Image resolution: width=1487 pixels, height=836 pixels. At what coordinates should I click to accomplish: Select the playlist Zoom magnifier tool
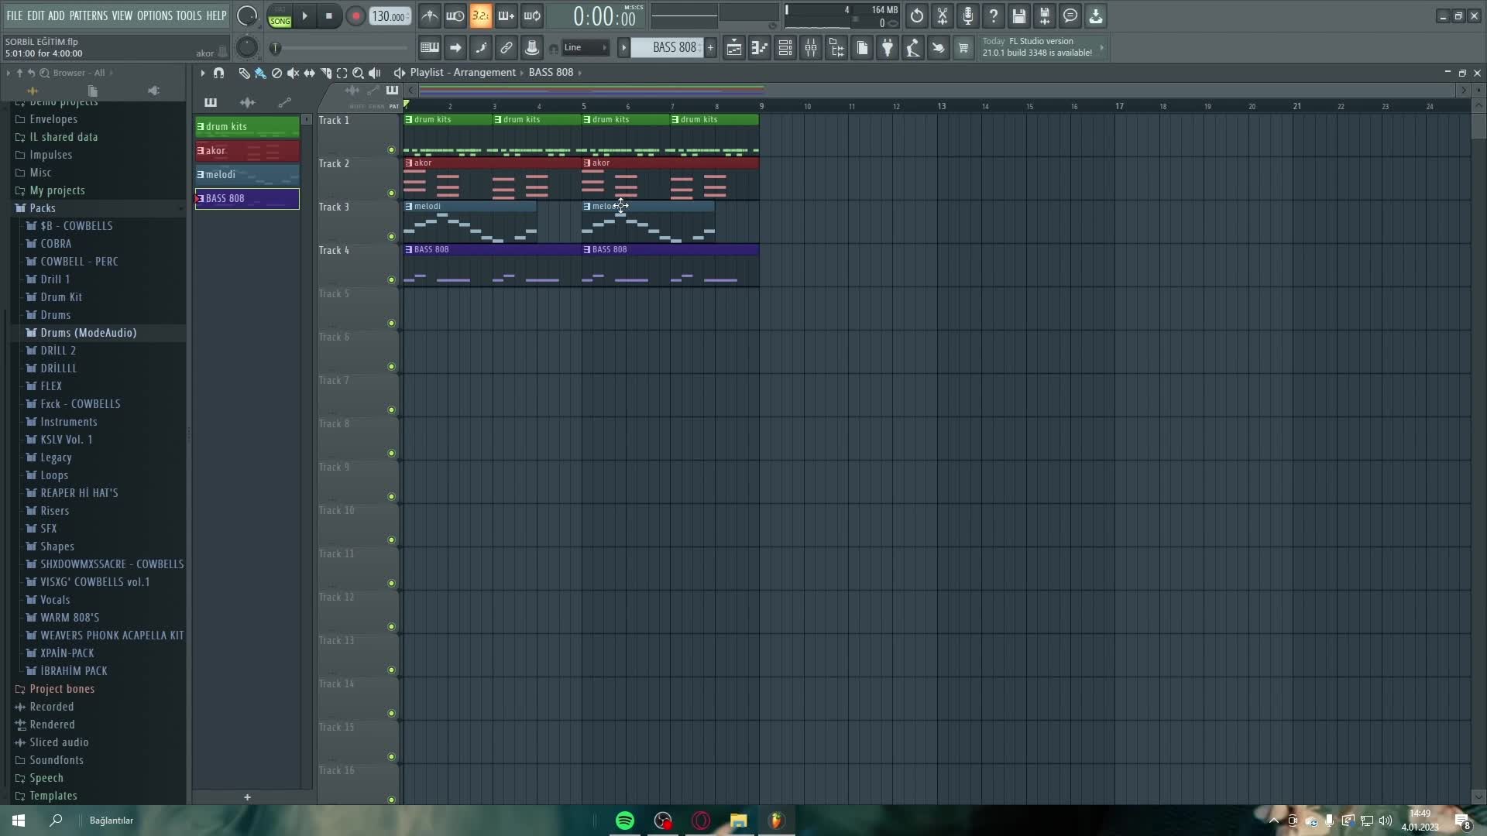pos(359,73)
